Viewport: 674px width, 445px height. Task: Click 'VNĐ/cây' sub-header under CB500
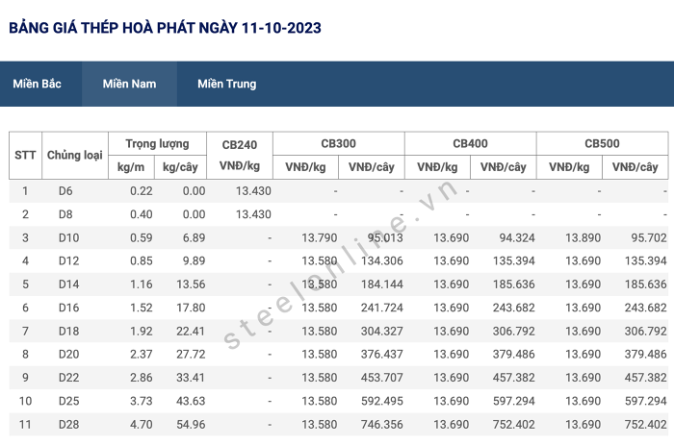pyautogui.click(x=635, y=167)
